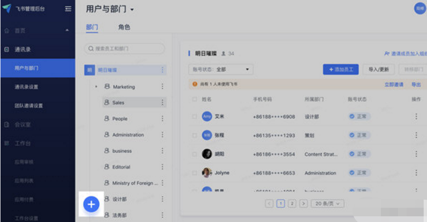Expand the Marketing department arrow

pyautogui.click(x=96, y=87)
